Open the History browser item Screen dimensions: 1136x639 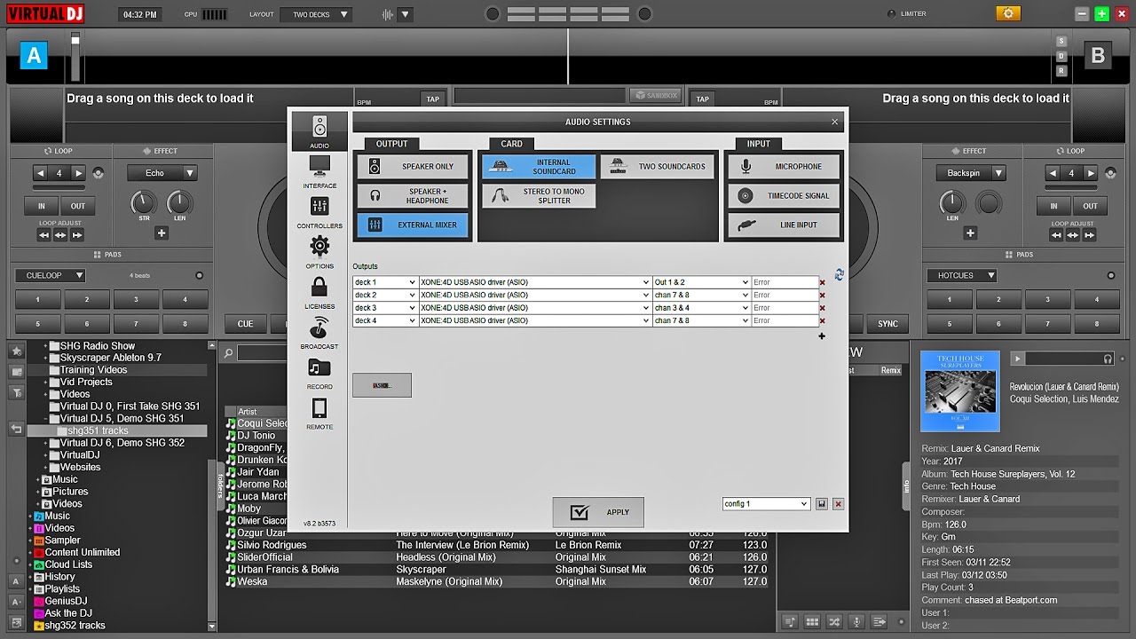coord(59,576)
